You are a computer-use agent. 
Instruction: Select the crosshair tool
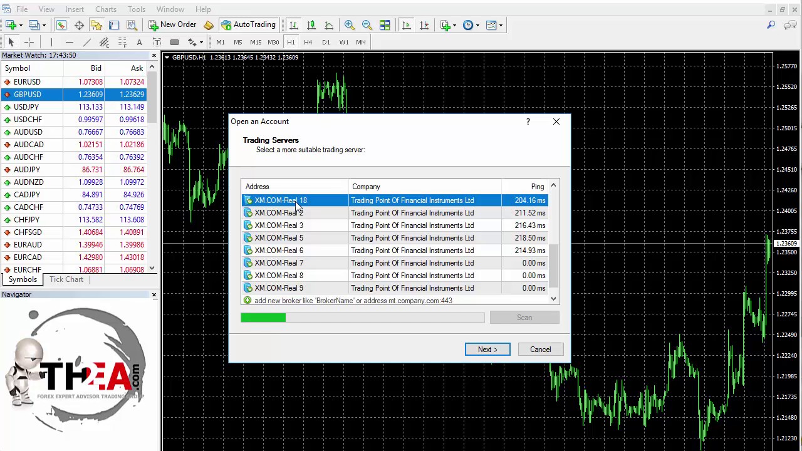(x=29, y=42)
